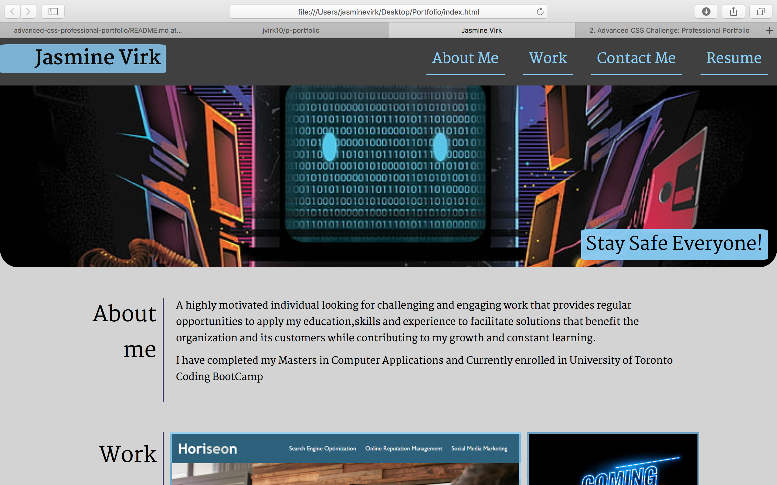Reload the page with the refresh icon
Image resolution: width=777 pixels, height=485 pixels.
click(x=540, y=12)
